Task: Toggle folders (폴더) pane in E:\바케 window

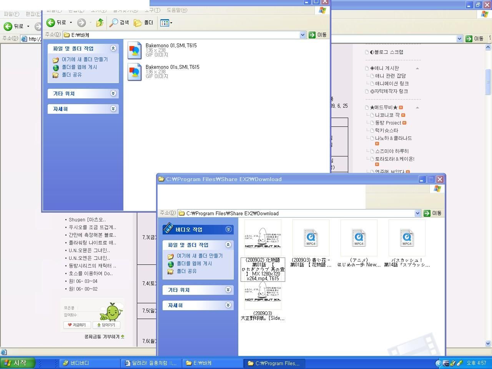Action: [143, 23]
